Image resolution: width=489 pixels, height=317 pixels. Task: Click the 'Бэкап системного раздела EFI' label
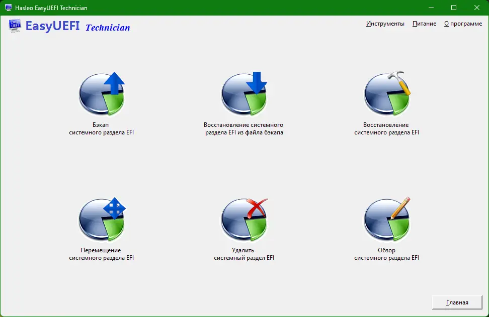click(x=101, y=129)
